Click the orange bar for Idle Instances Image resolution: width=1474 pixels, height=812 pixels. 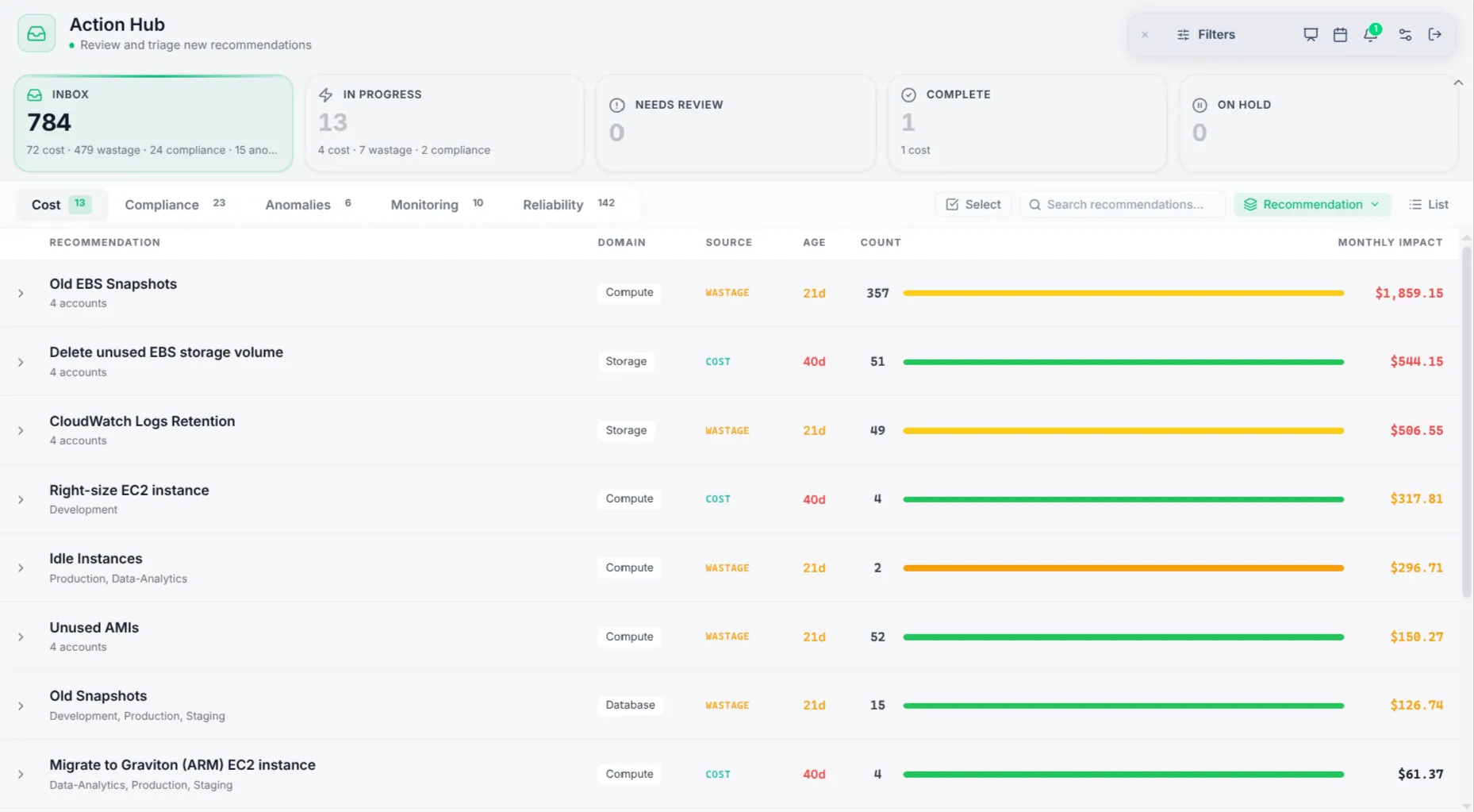click(x=1123, y=568)
